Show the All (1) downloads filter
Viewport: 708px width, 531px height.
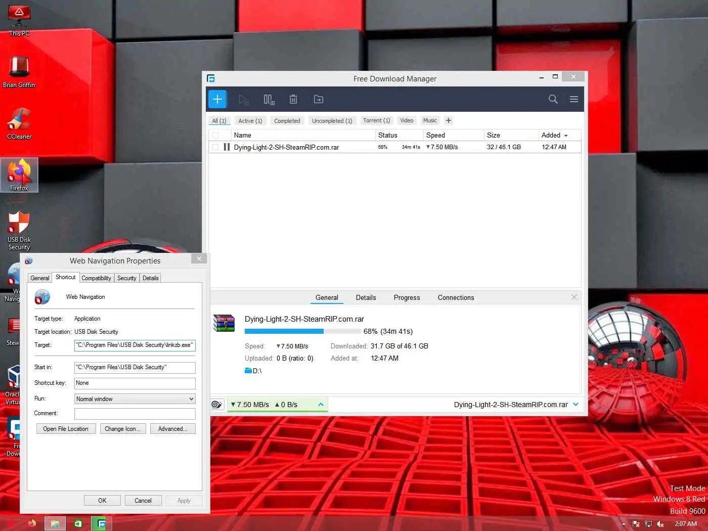(x=219, y=121)
